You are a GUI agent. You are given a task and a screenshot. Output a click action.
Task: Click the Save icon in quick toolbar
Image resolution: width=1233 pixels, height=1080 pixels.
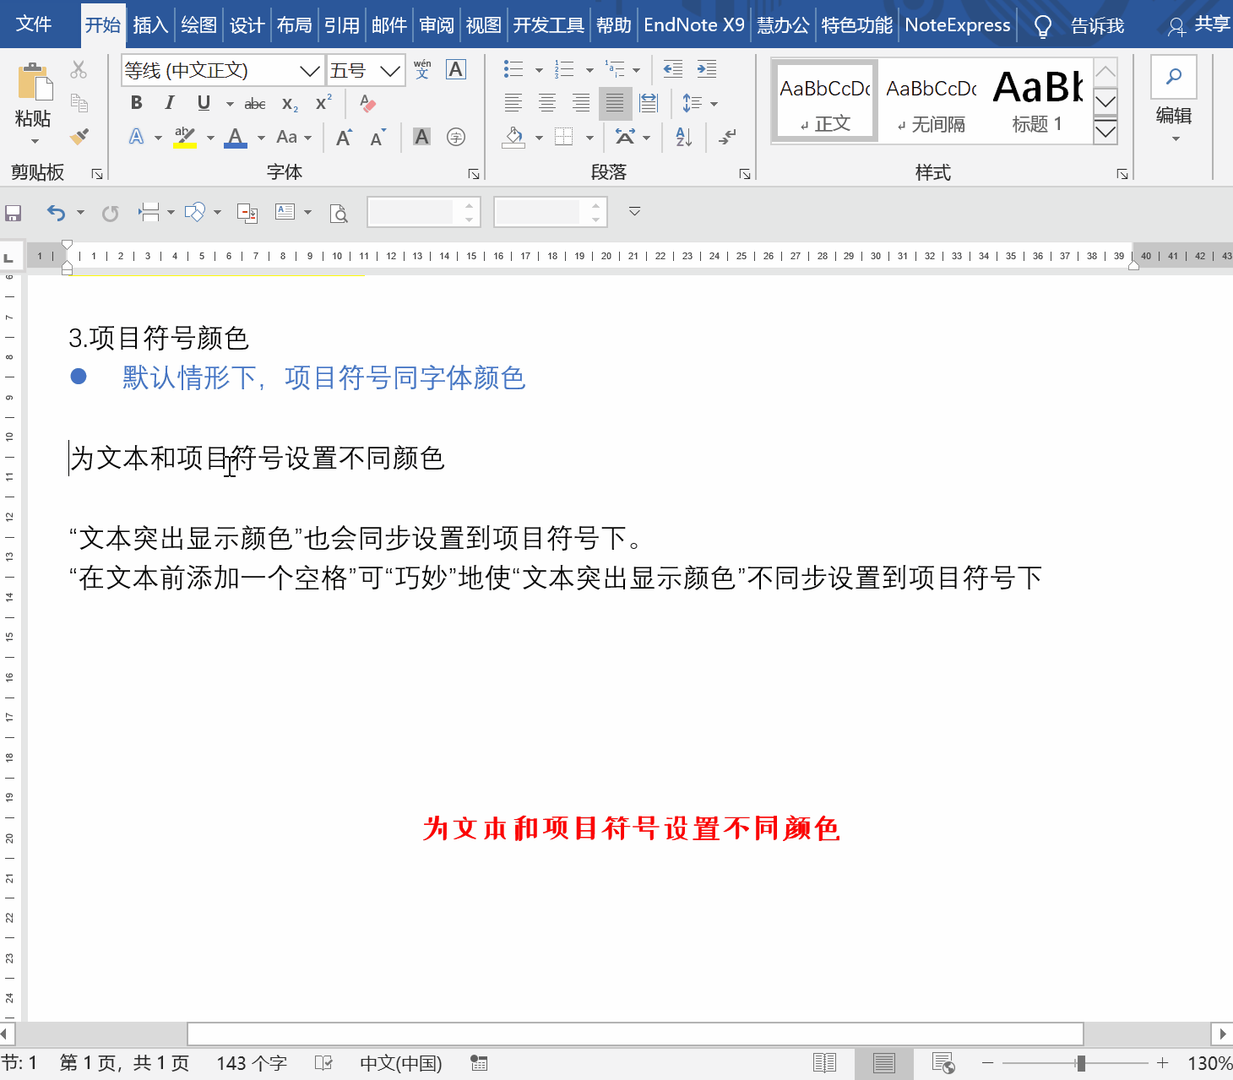13,213
